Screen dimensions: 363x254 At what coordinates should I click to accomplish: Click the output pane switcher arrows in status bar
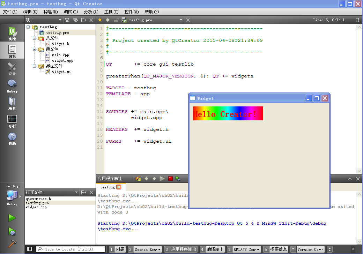coord(329,249)
